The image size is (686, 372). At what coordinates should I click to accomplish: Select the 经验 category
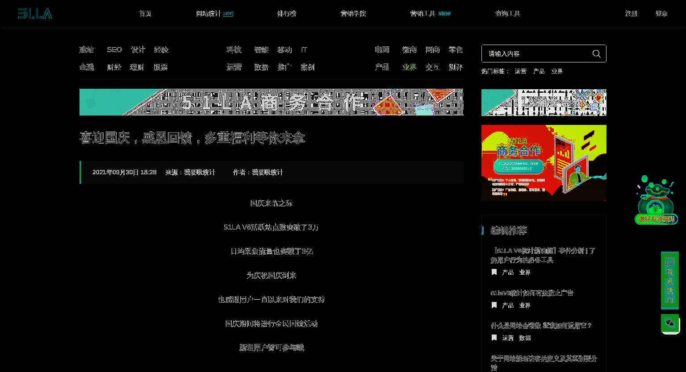(161, 50)
